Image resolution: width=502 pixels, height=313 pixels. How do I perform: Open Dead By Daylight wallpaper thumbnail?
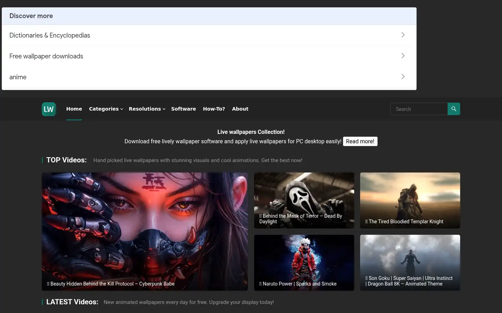pos(304,200)
